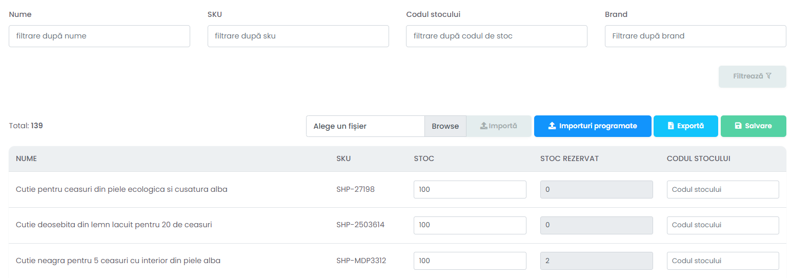The width and height of the screenshot is (792, 278).
Task: Edit stock field for SHP-2503614
Action: click(470, 225)
